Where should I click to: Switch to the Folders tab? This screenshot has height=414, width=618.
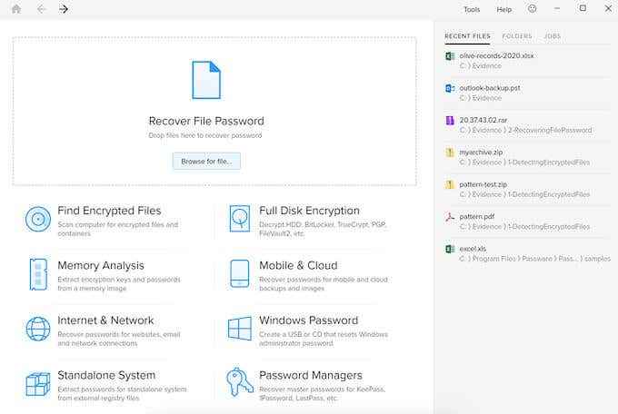pyautogui.click(x=517, y=36)
